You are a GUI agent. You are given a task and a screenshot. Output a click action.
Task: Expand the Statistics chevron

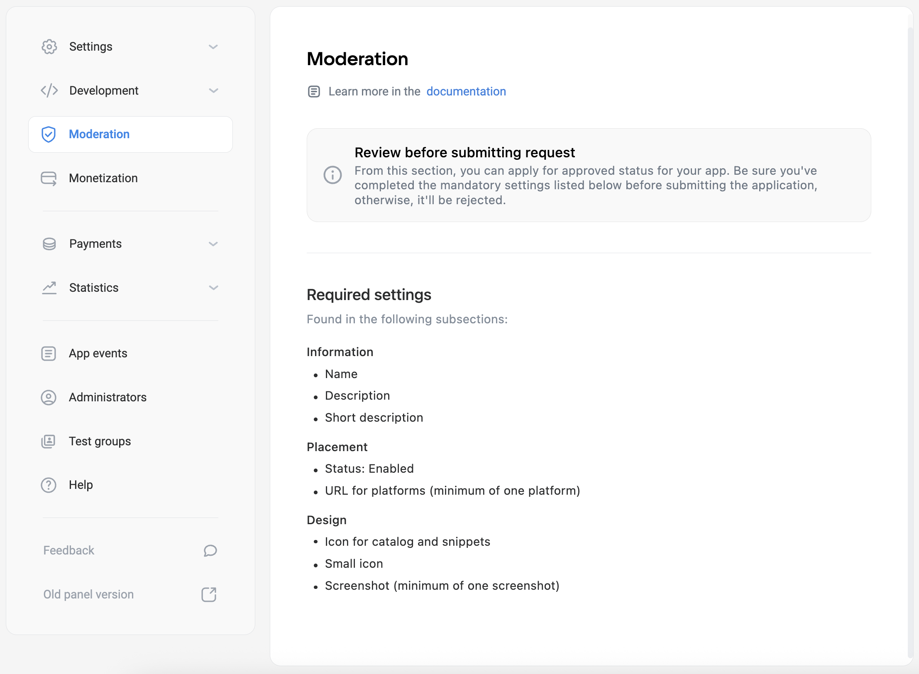(x=213, y=288)
